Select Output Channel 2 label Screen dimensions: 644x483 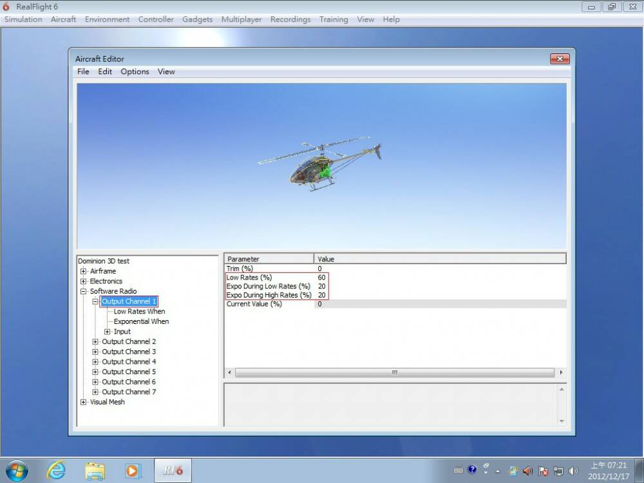click(x=129, y=342)
